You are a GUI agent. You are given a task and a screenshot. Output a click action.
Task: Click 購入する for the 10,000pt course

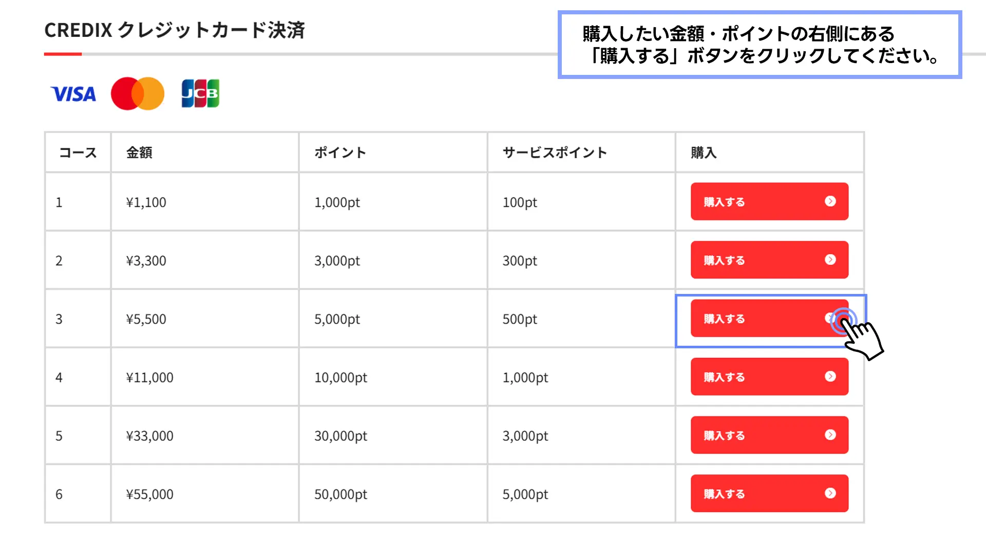coord(769,377)
